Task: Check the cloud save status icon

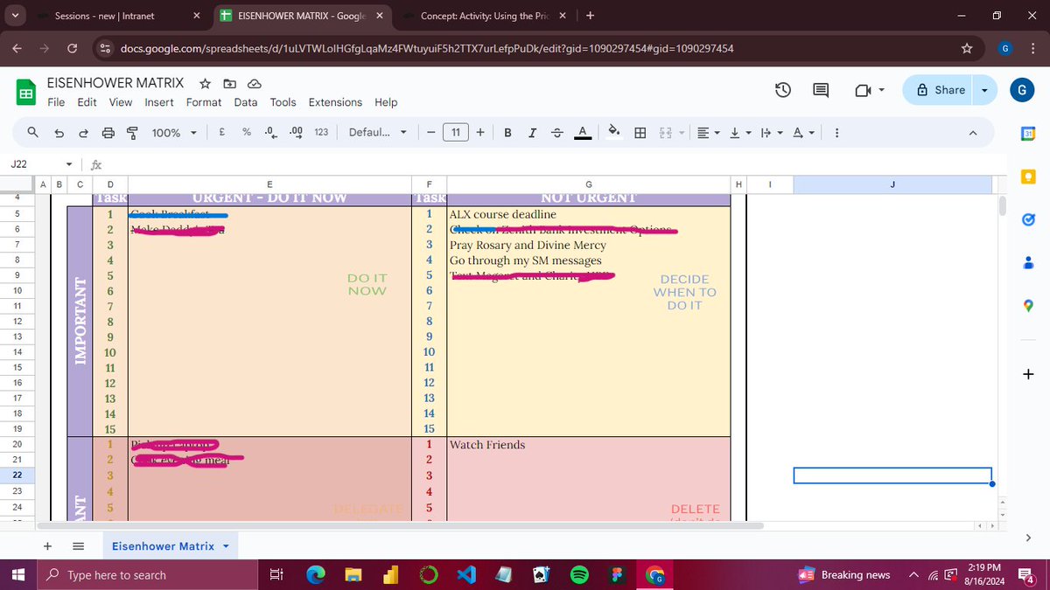Action: point(254,84)
